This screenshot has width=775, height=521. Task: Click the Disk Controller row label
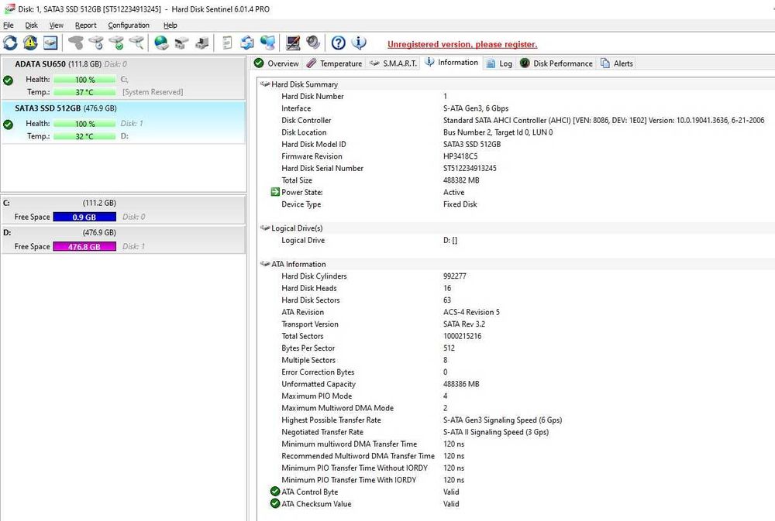click(306, 120)
